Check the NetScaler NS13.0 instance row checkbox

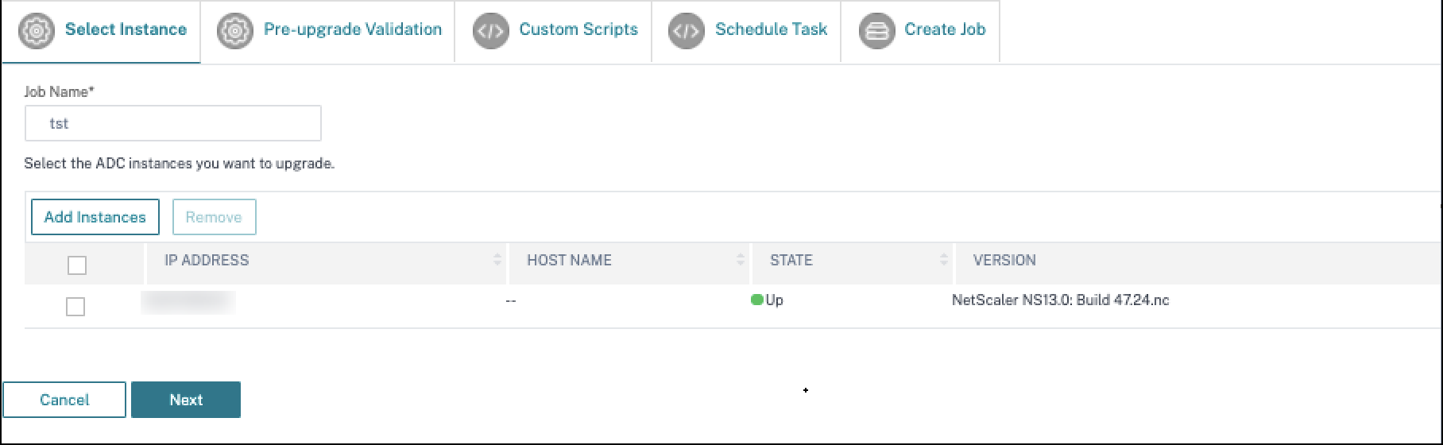point(75,307)
